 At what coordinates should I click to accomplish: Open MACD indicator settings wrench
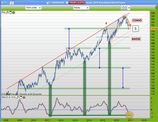point(18,97)
